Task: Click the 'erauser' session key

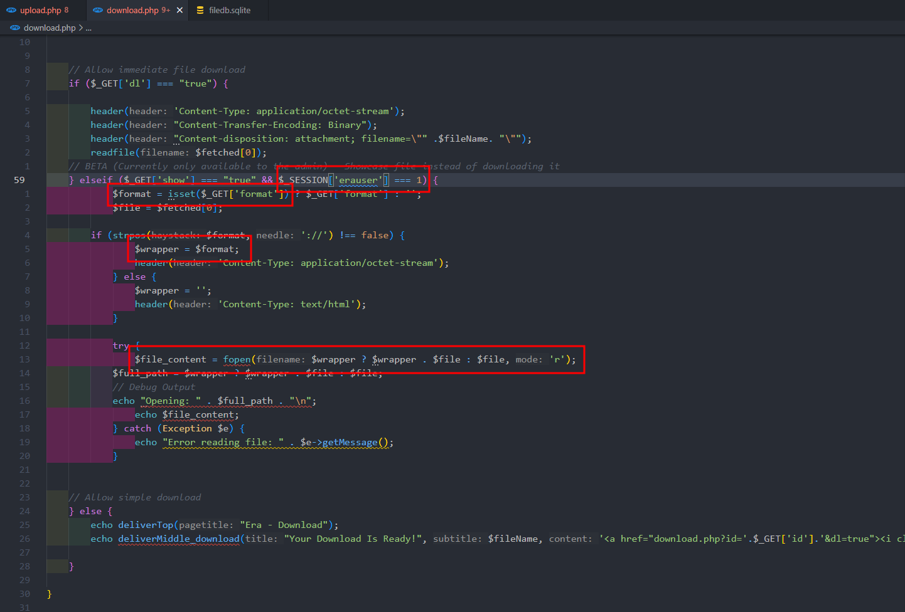Action: (x=358, y=180)
